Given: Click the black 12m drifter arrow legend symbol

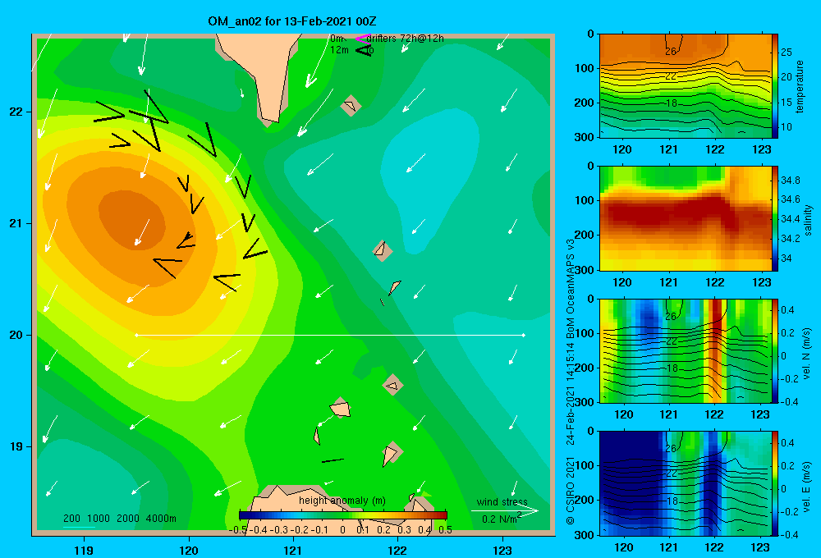Looking at the screenshot, I should pos(364,50).
